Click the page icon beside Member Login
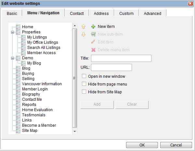The image size is (195, 151). 18,89
